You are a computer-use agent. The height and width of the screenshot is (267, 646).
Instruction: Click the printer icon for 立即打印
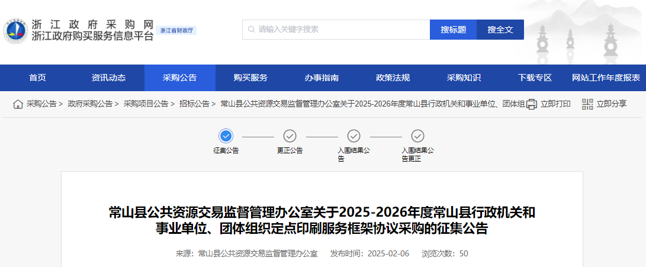(x=532, y=104)
